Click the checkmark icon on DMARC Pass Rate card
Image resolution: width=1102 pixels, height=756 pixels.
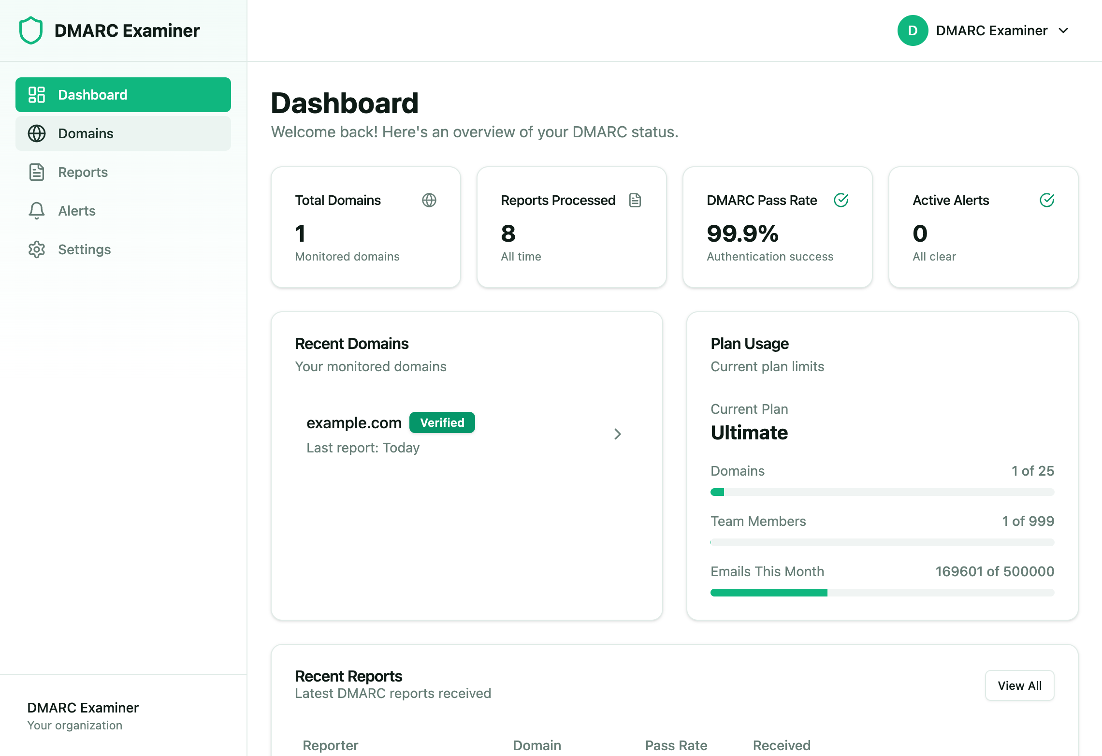click(x=841, y=200)
